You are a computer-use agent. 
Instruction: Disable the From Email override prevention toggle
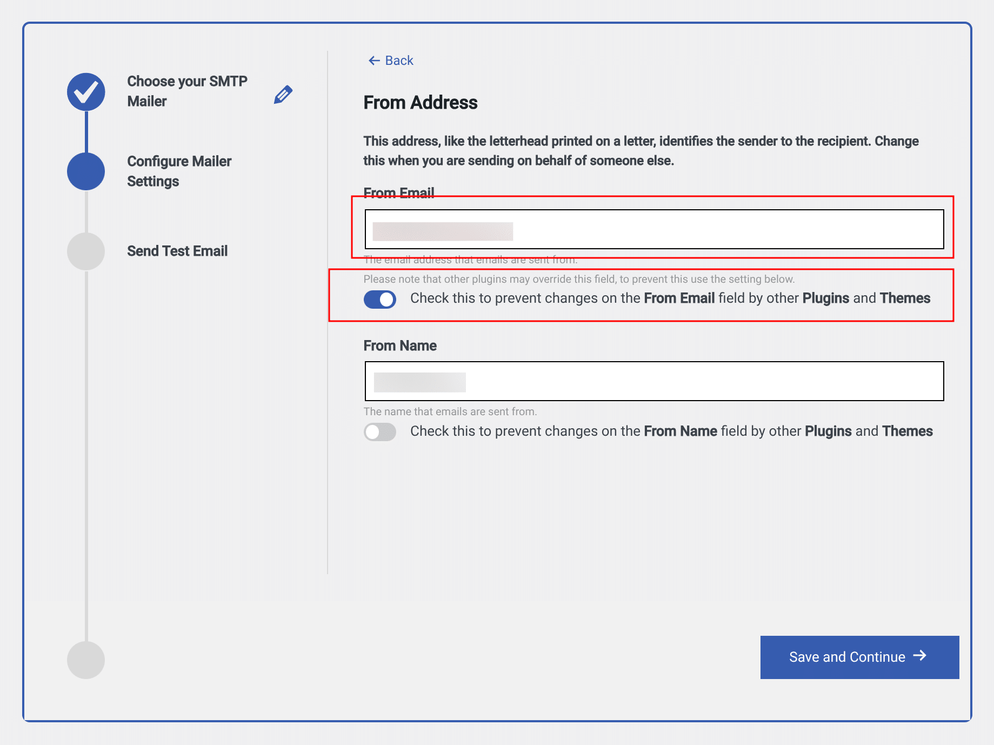coord(380,299)
